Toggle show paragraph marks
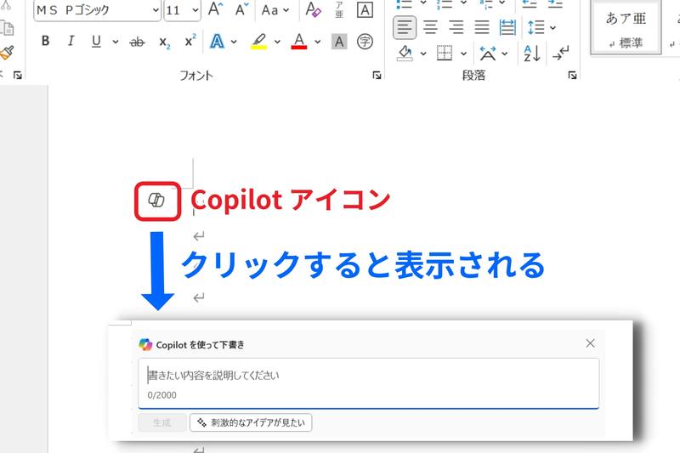This screenshot has height=453, width=680. click(x=561, y=54)
